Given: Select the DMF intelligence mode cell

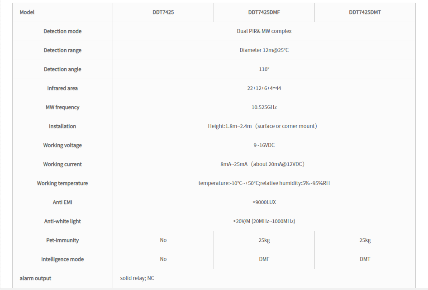Looking at the screenshot, I should (x=264, y=259).
